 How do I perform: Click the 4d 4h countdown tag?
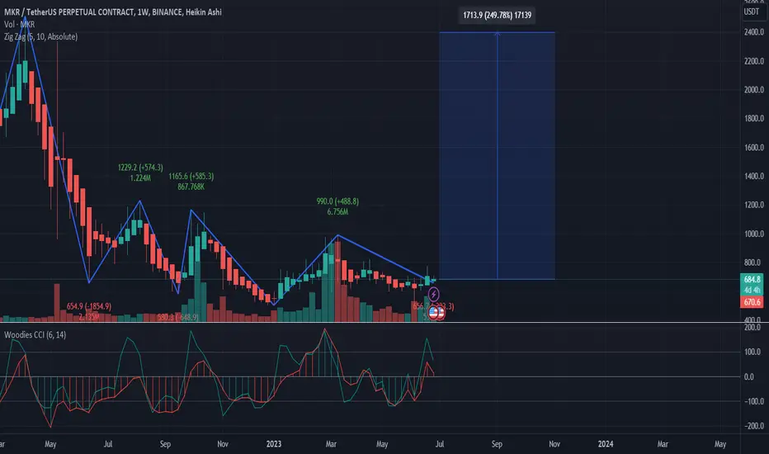752,290
